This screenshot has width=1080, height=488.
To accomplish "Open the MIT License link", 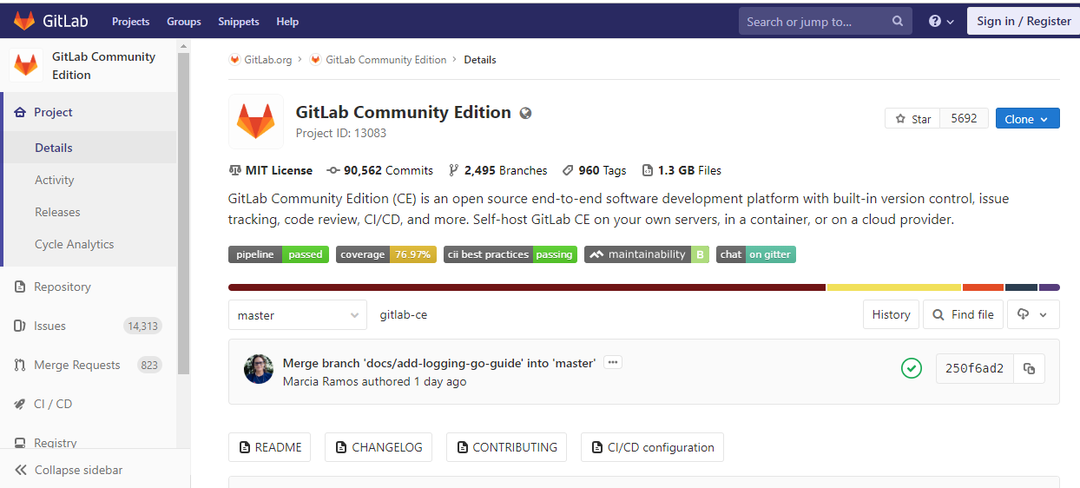I will (279, 170).
